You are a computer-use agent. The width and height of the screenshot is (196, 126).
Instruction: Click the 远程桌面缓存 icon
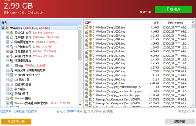coord(11,61)
